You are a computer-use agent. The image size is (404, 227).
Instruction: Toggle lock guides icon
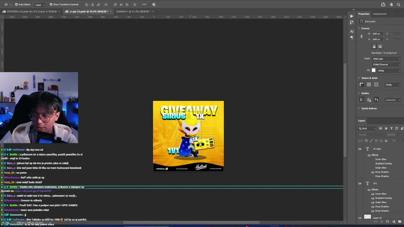coord(369,100)
